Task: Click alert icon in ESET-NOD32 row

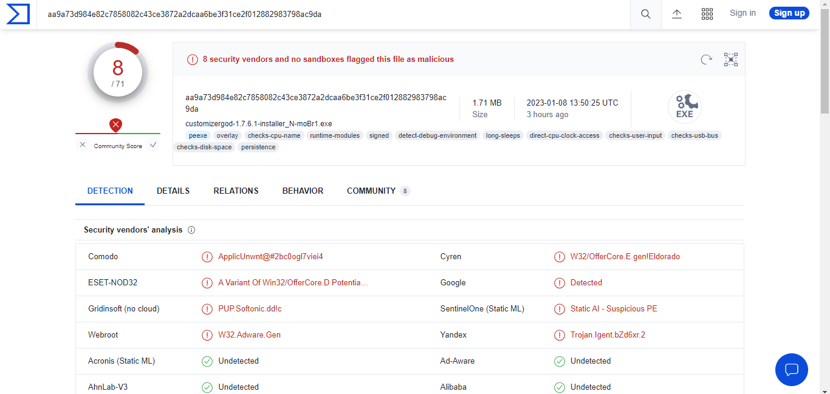Action: click(x=207, y=283)
